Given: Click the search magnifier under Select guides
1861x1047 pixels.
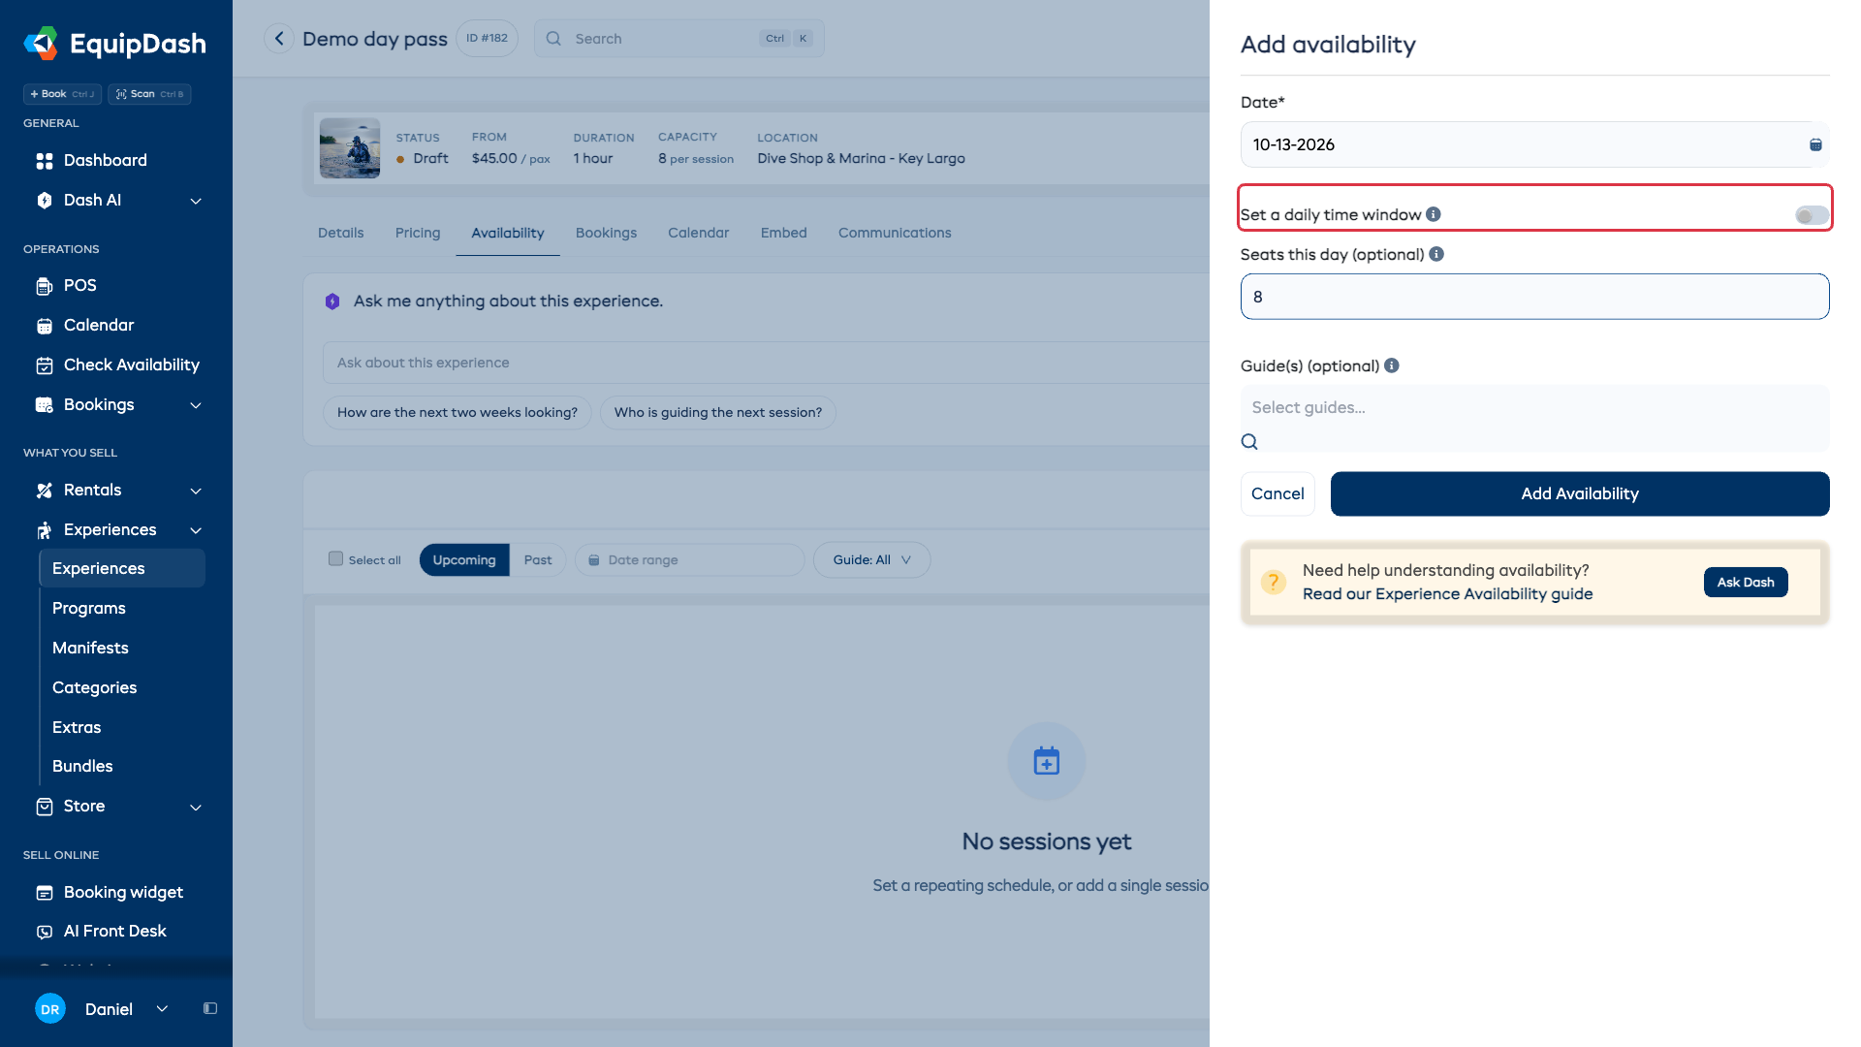Looking at the screenshot, I should 1249,442.
